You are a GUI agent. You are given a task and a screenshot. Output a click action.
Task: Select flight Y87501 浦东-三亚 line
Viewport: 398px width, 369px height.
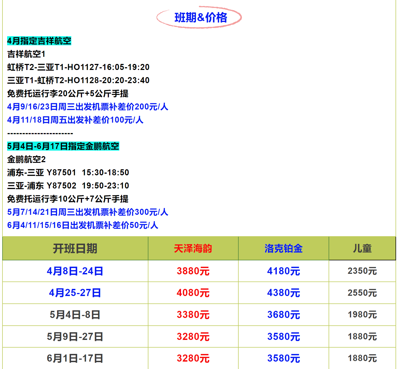68,173
